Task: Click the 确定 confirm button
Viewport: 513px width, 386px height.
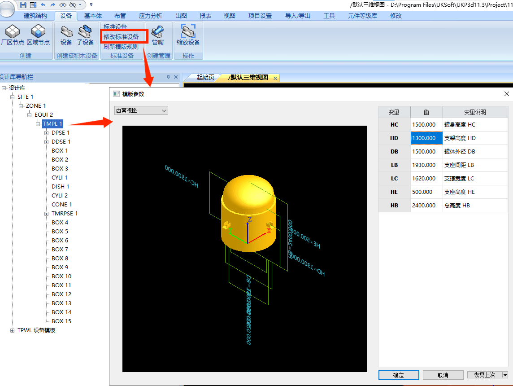Action: click(398, 375)
